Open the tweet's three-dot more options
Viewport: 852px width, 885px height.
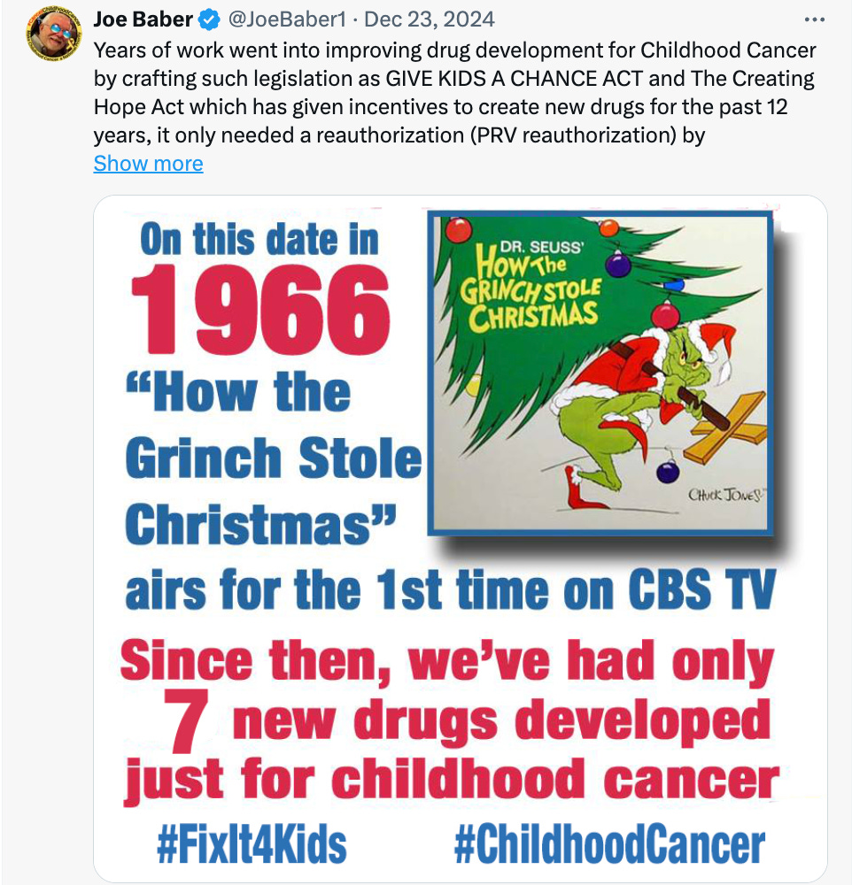click(x=813, y=19)
